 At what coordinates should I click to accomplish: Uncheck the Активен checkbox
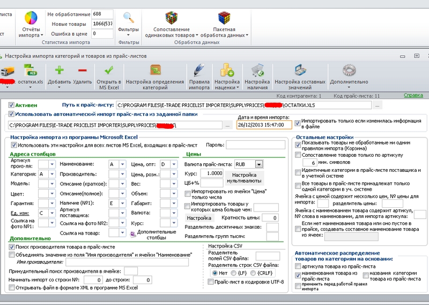click(11, 105)
